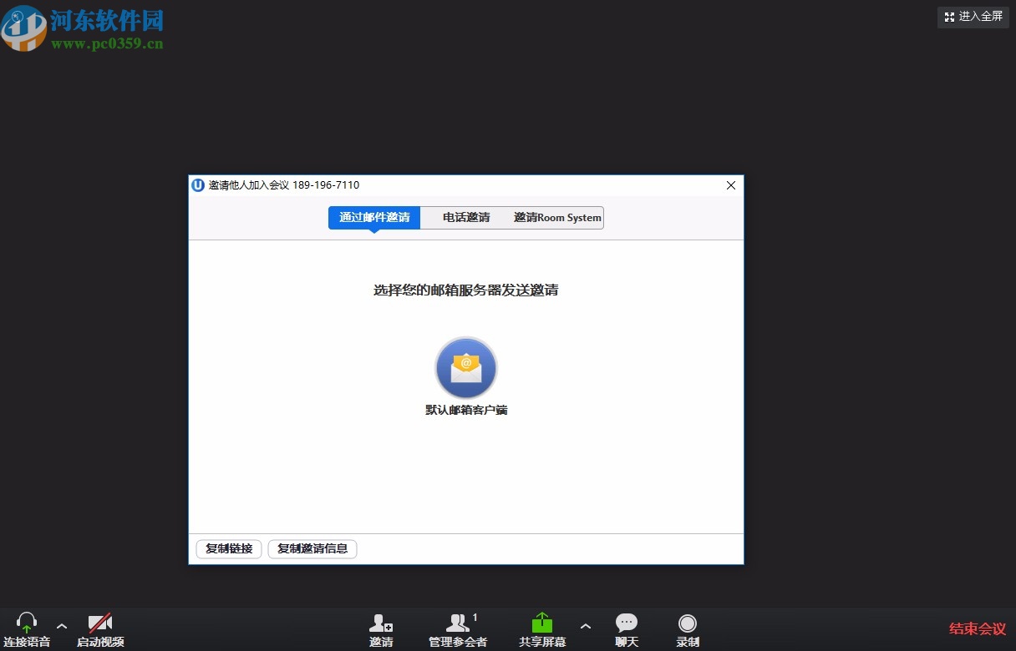Expand the audio options chevron
The height and width of the screenshot is (651, 1016).
tap(60, 626)
